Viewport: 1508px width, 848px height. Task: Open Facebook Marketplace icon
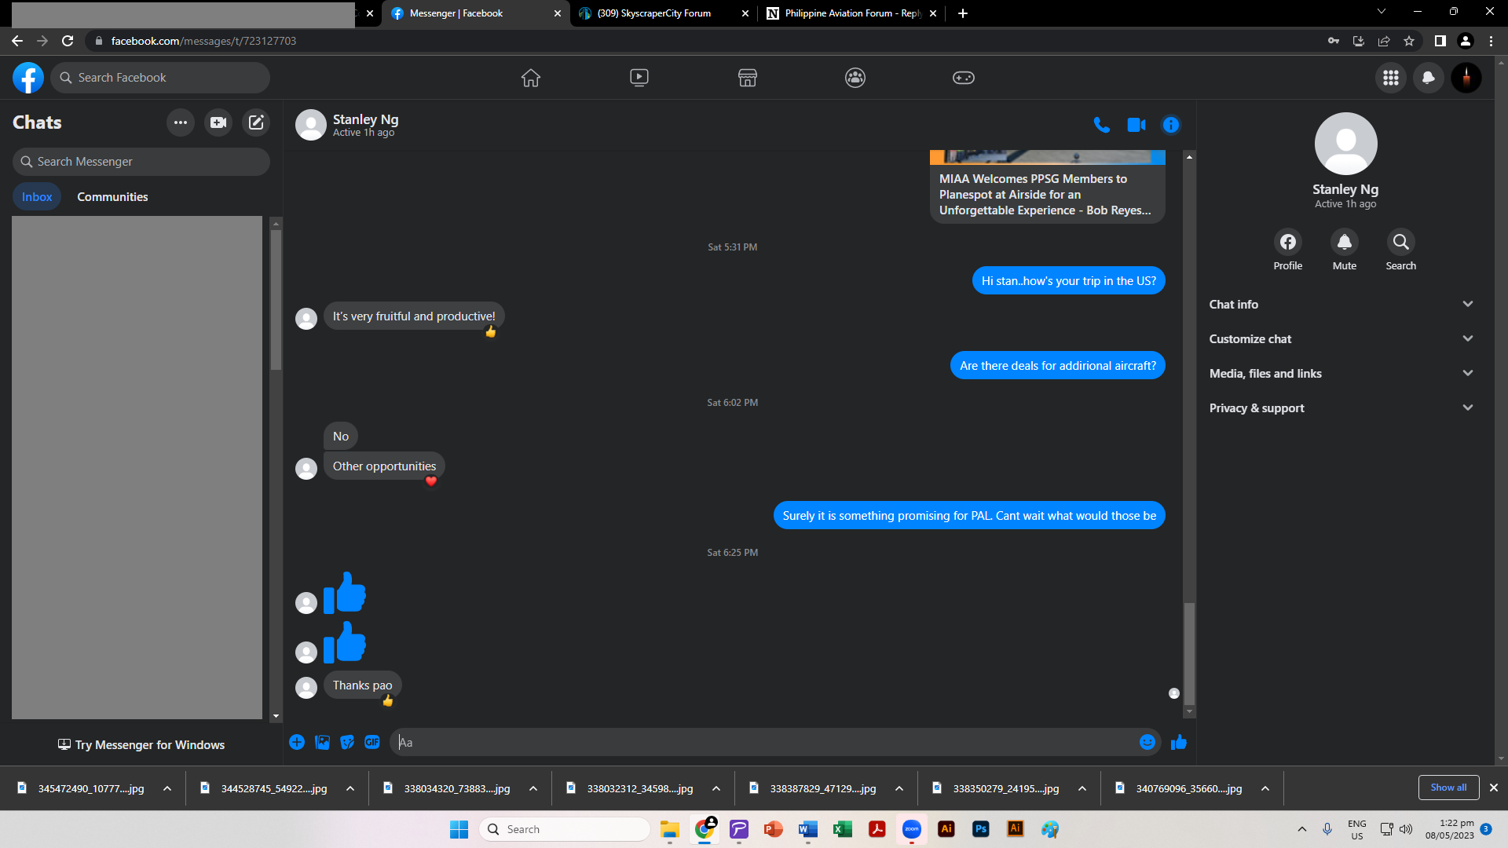coord(747,78)
